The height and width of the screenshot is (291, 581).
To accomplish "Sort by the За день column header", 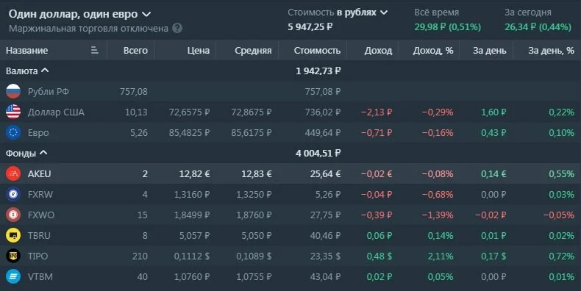I will pyautogui.click(x=490, y=51).
